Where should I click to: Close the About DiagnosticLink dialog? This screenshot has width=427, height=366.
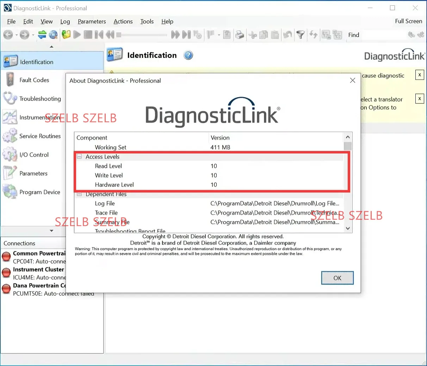pyautogui.click(x=352, y=81)
